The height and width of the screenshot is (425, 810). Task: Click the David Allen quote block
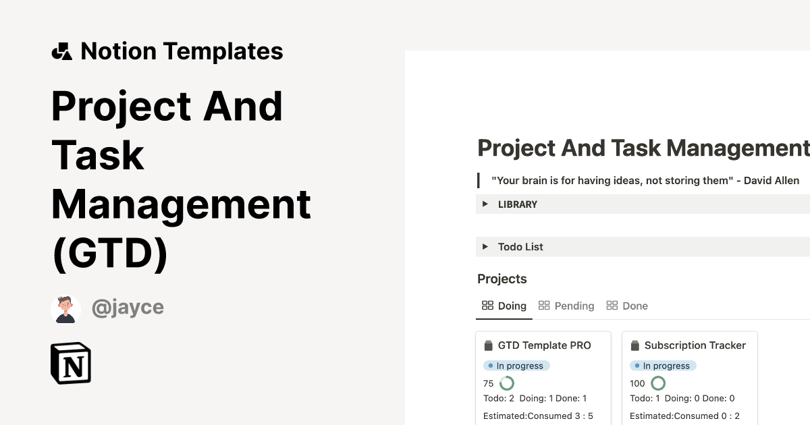[x=645, y=180]
